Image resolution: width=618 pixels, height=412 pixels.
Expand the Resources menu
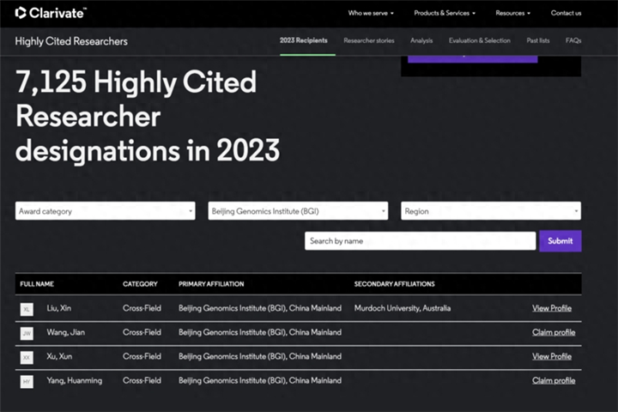[512, 13]
